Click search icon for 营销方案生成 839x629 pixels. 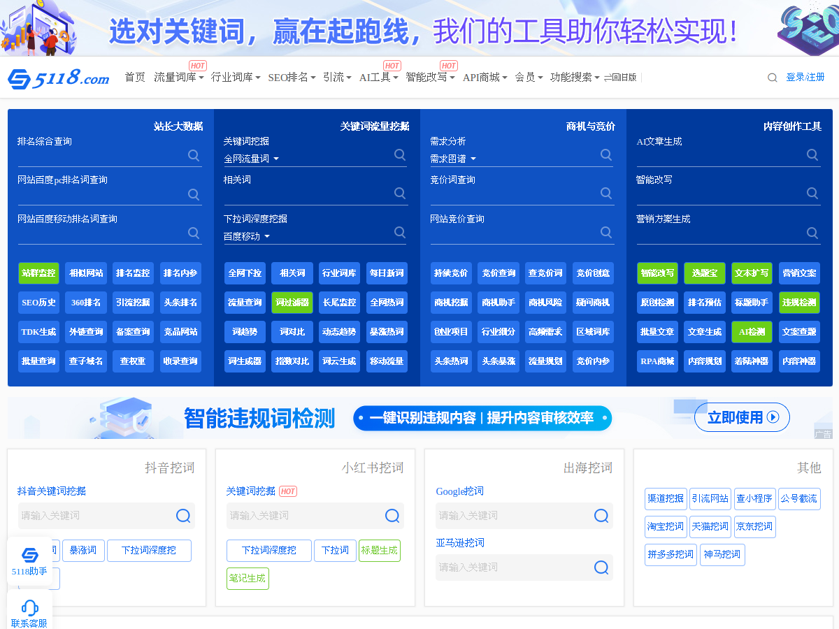tap(812, 233)
